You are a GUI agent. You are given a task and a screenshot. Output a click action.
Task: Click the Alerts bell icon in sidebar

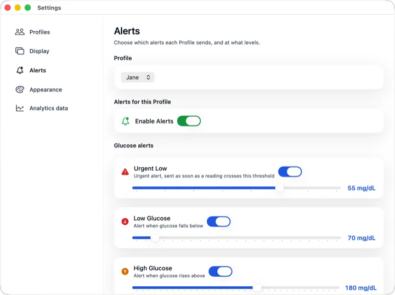pos(20,70)
